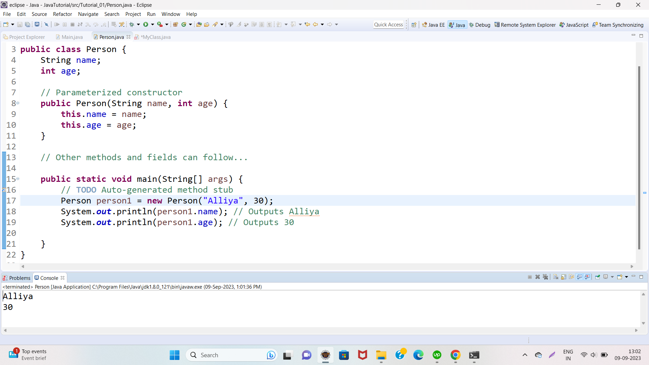Toggle Word Wrap in console
649x365 pixels.
[x=572, y=277]
